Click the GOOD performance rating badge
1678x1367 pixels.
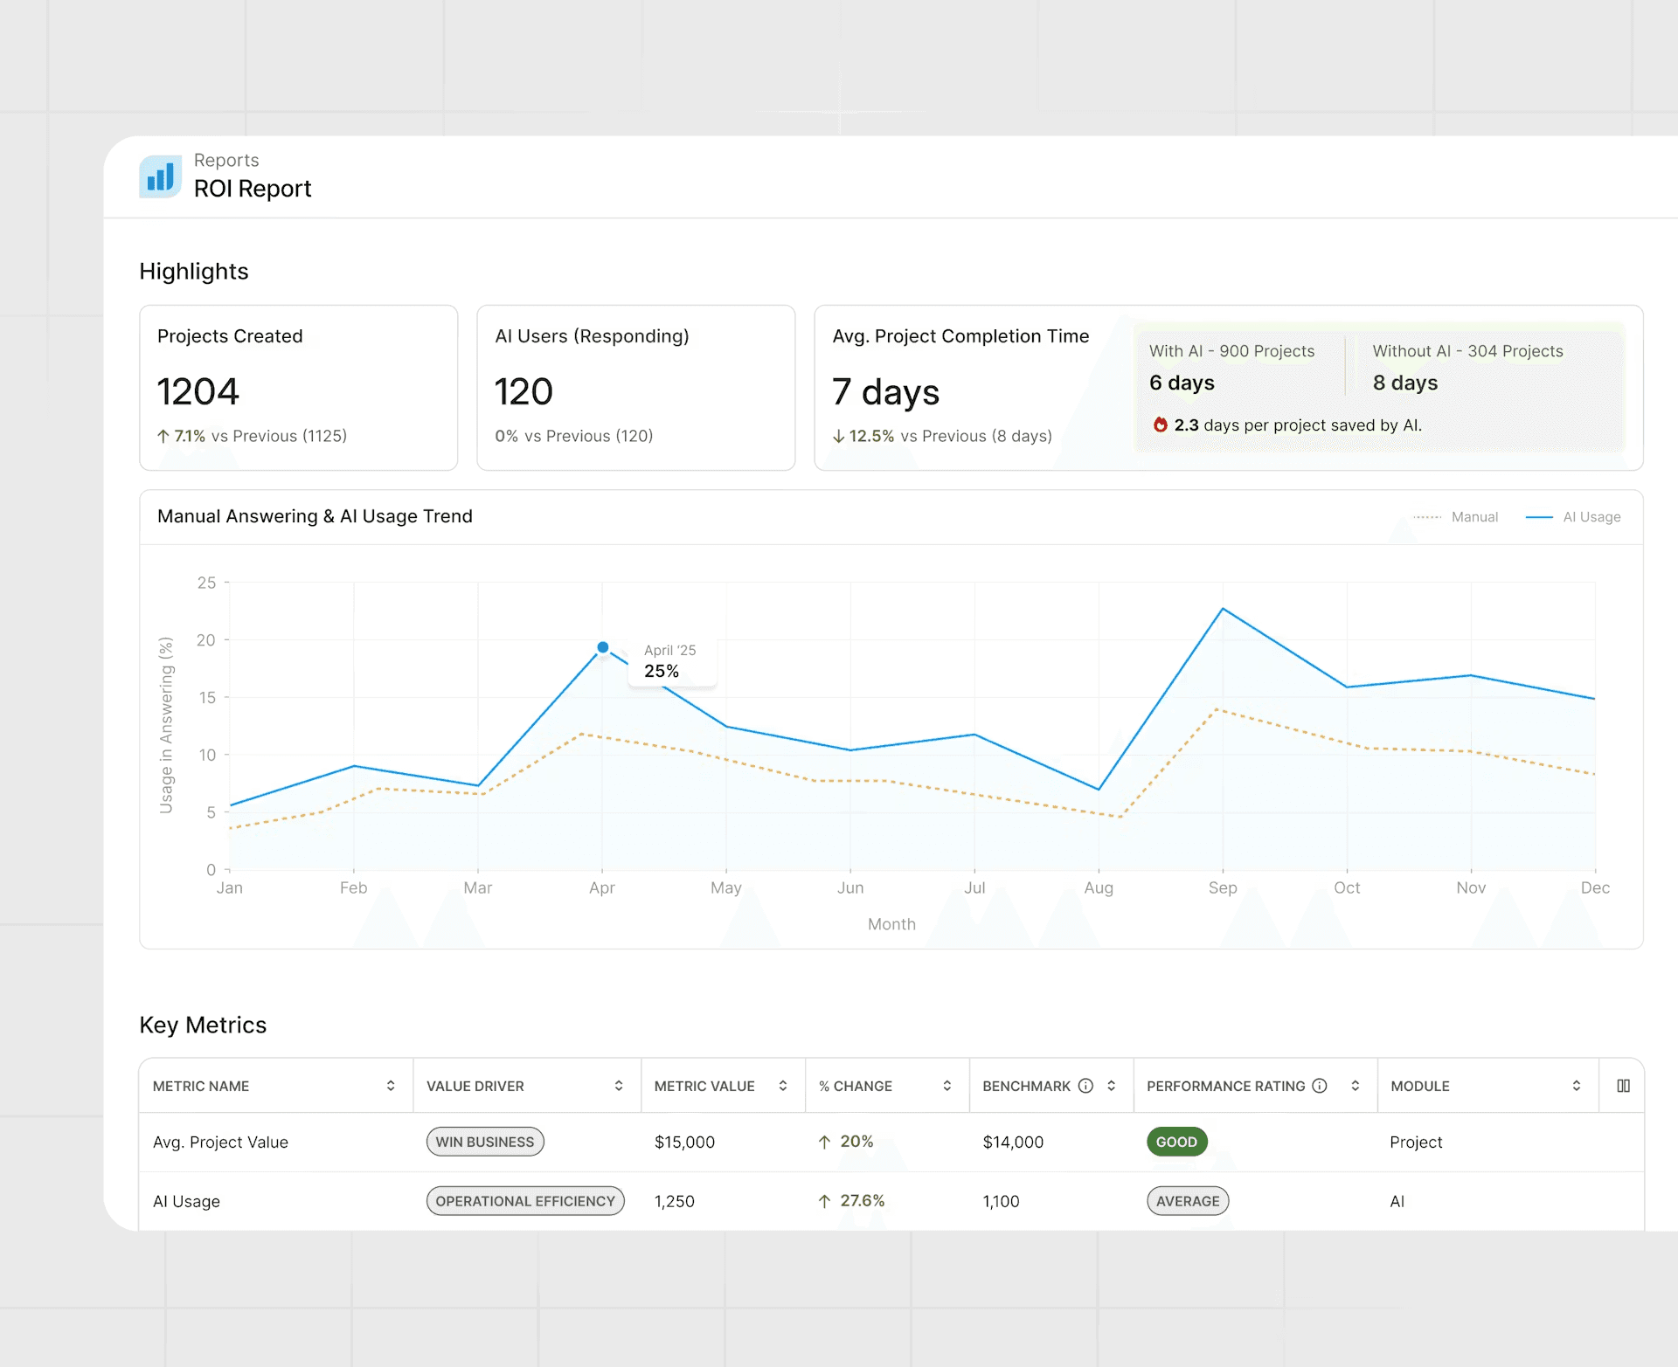point(1176,1142)
